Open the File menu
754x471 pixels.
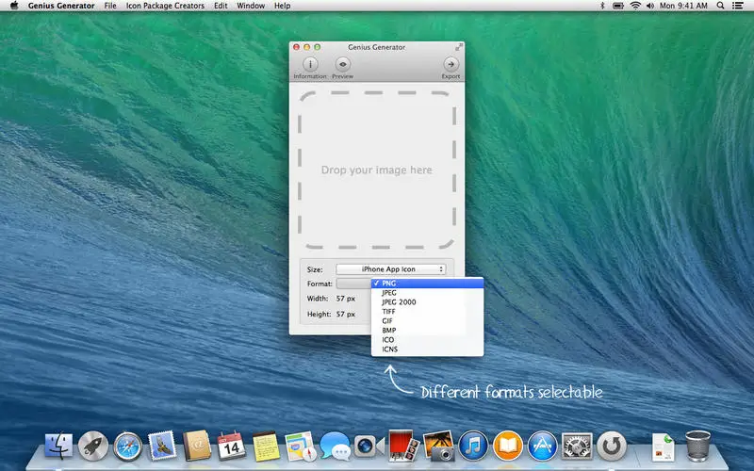tap(110, 6)
